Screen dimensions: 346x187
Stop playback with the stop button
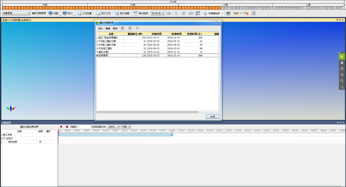[x=184, y=13]
